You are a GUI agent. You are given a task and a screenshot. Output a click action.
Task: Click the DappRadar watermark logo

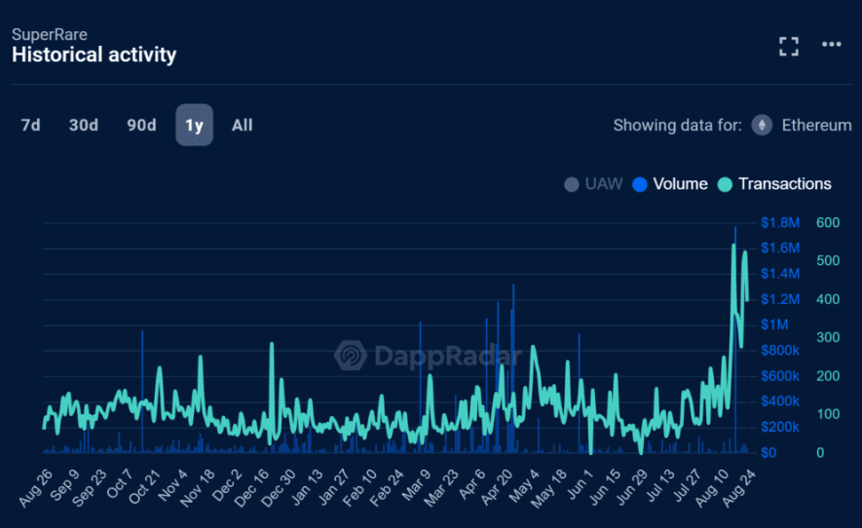coord(351,357)
